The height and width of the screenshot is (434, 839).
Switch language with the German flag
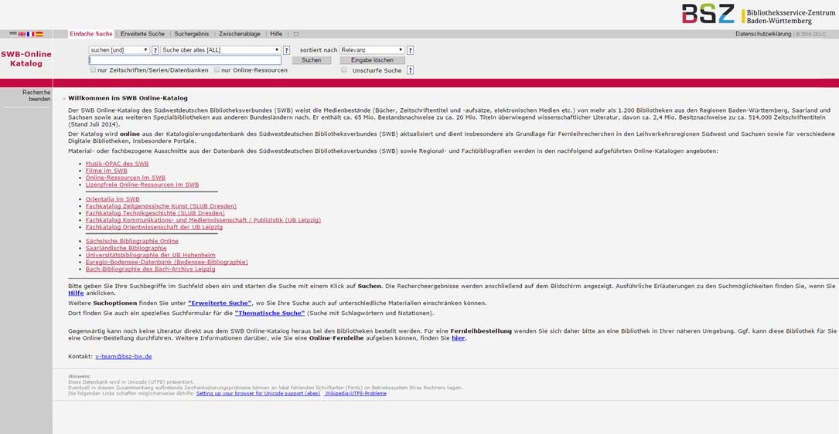[x=13, y=34]
